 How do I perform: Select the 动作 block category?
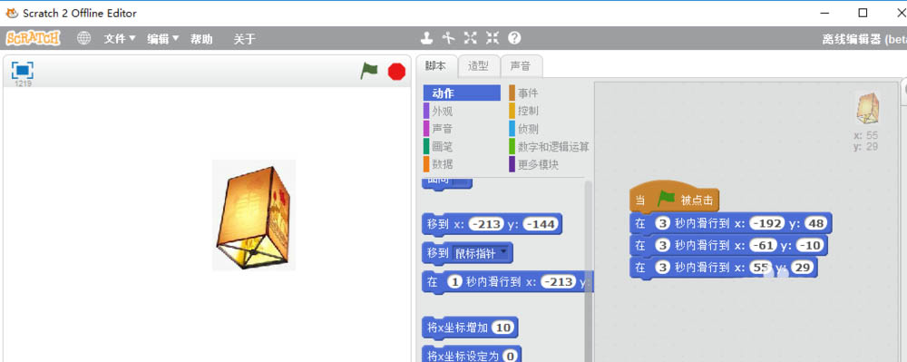pyautogui.click(x=462, y=93)
